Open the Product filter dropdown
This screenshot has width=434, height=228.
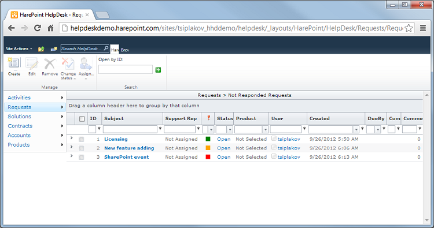point(266,129)
